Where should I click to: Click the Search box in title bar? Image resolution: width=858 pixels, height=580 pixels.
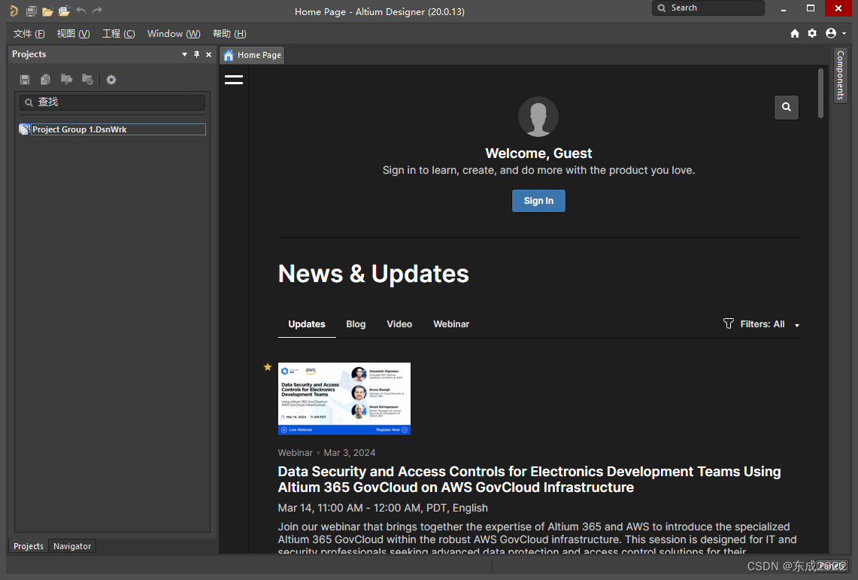pos(708,8)
